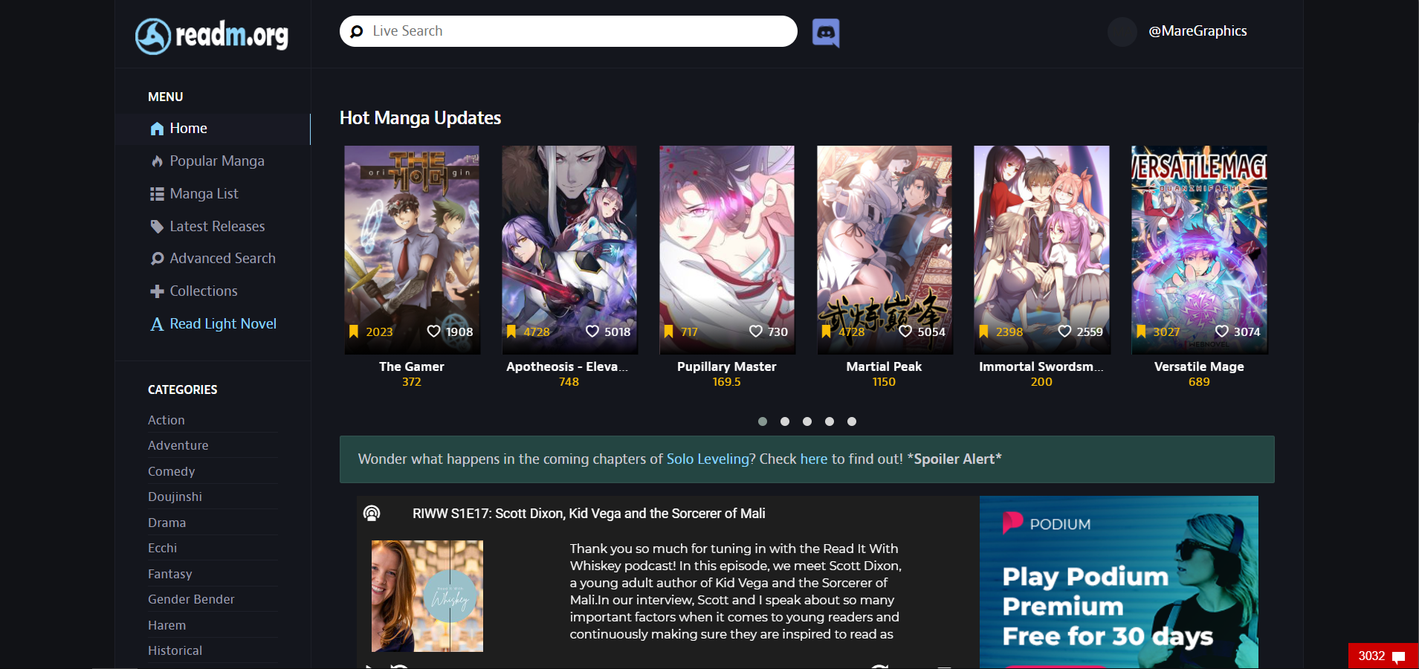Screen dimensions: 1419x669
Task: Open podcast episode title RIWW S1E17
Action: (589, 514)
